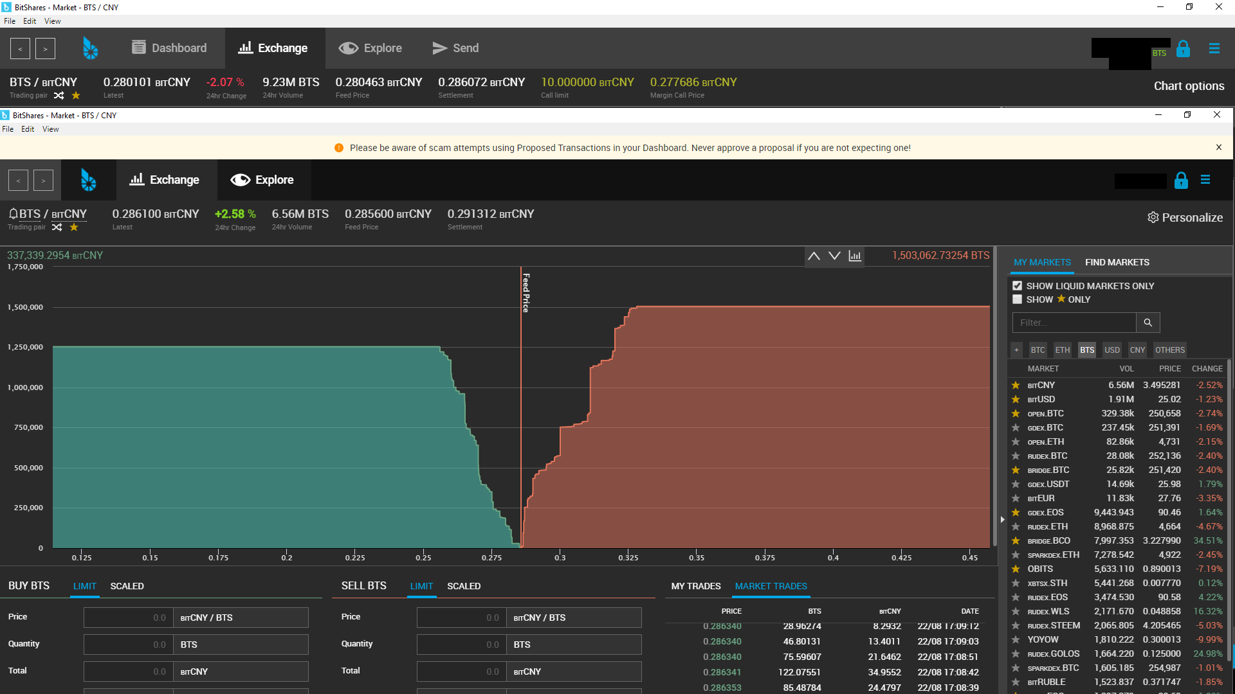The width and height of the screenshot is (1235, 694).
Task: Select BTC base market filter
Action: 1038,350
